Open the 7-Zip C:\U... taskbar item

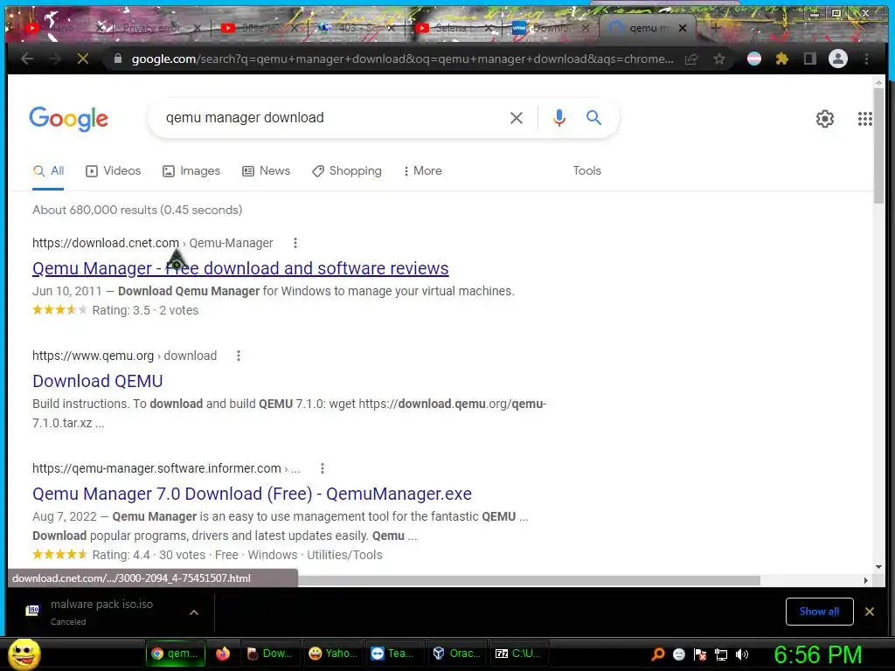(x=519, y=654)
